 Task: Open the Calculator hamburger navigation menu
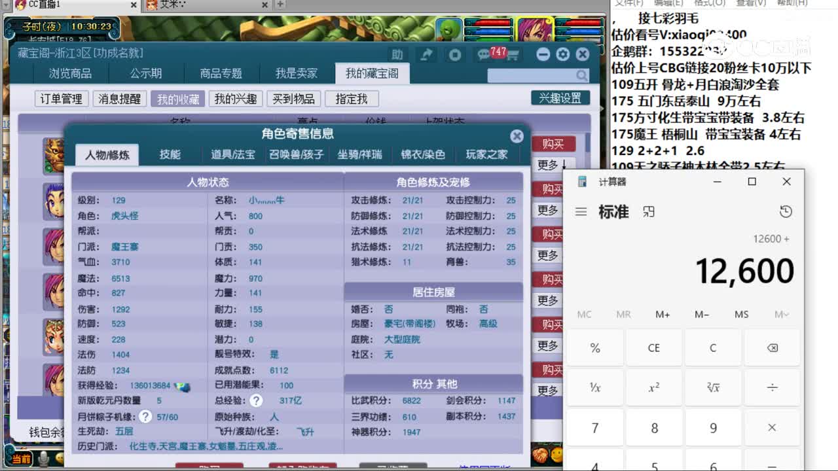pyautogui.click(x=581, y=212)
